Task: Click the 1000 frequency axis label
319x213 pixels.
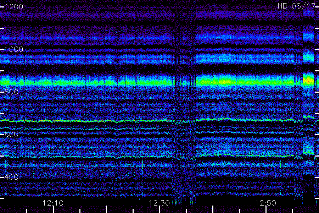Action: [x=14, y=49]
